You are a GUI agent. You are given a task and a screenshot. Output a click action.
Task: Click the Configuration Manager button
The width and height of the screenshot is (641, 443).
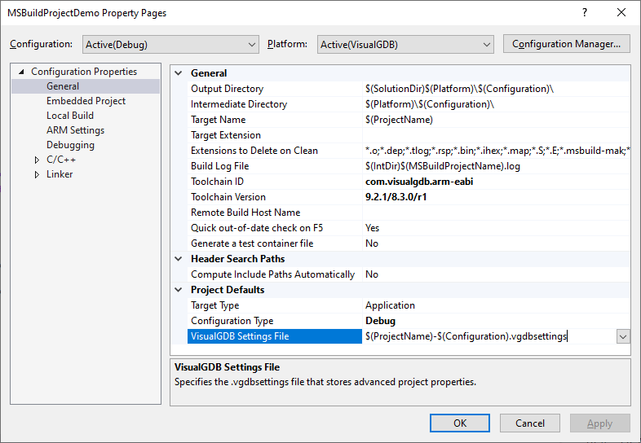tap(566, 44)
